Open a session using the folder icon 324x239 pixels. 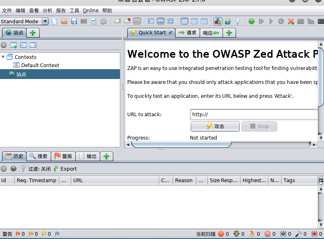point(64,21)
